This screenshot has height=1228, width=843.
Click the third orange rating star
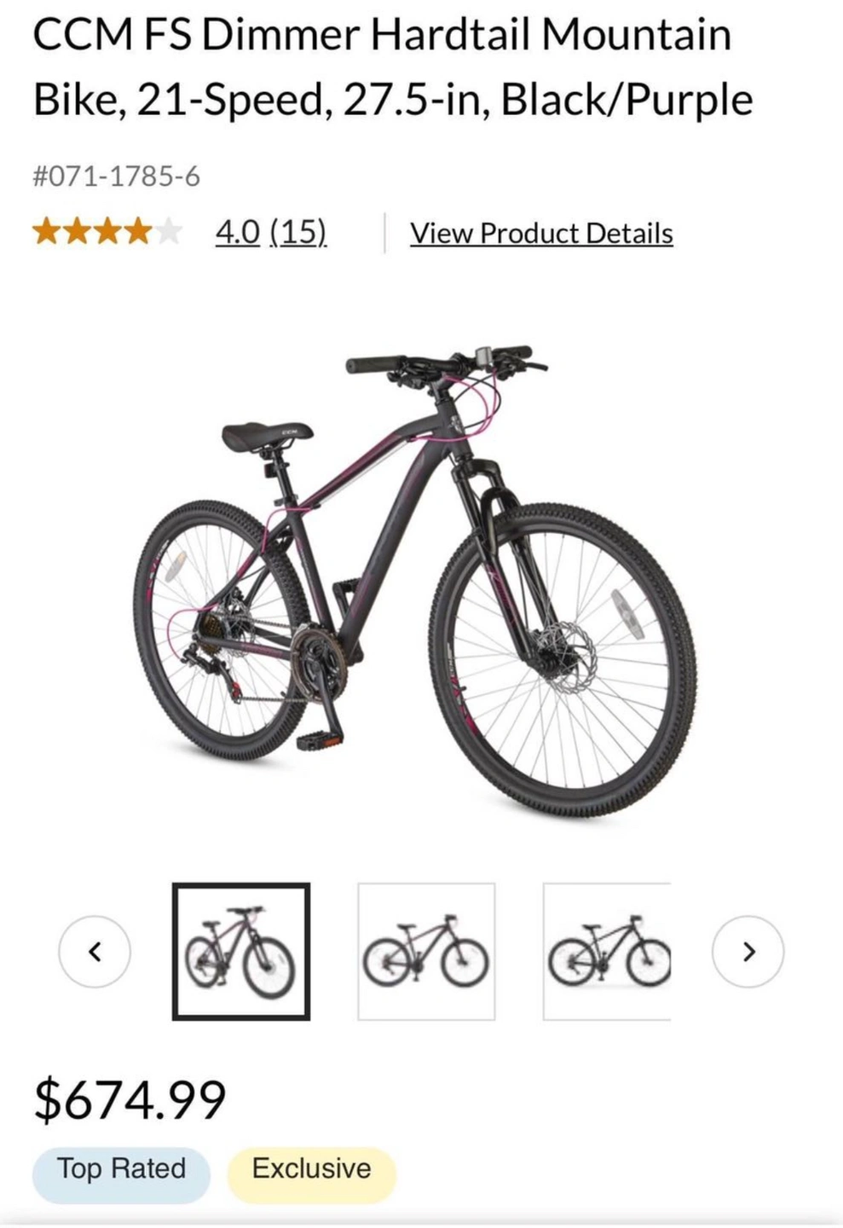(x=107, y=231)
